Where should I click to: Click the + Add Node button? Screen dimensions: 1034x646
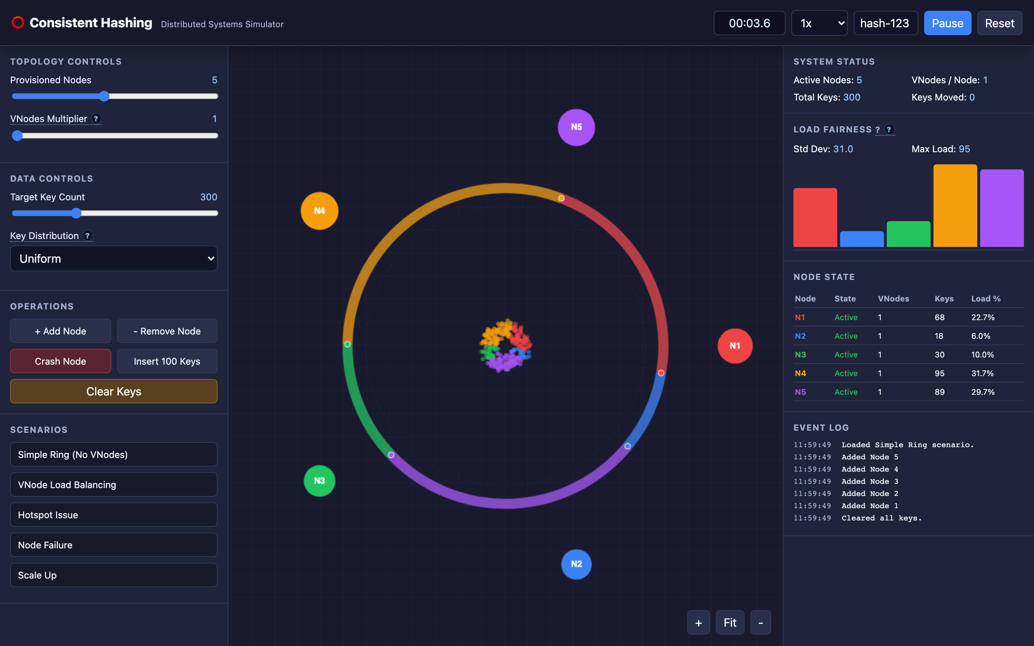pyautogui.click(x=61, y=331)
